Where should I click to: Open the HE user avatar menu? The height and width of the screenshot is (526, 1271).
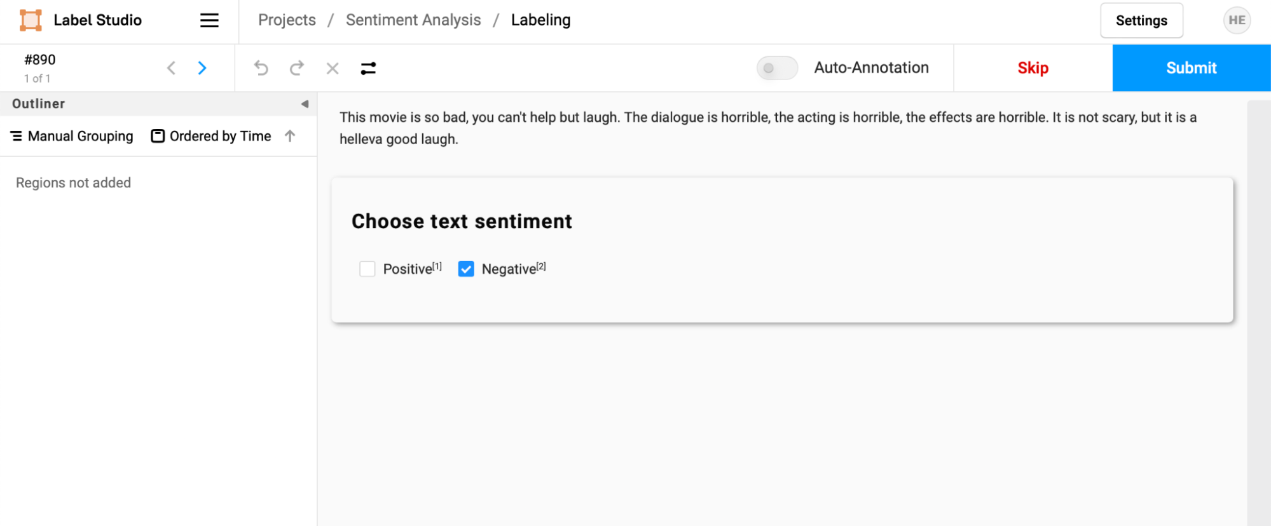(1237, 20)
